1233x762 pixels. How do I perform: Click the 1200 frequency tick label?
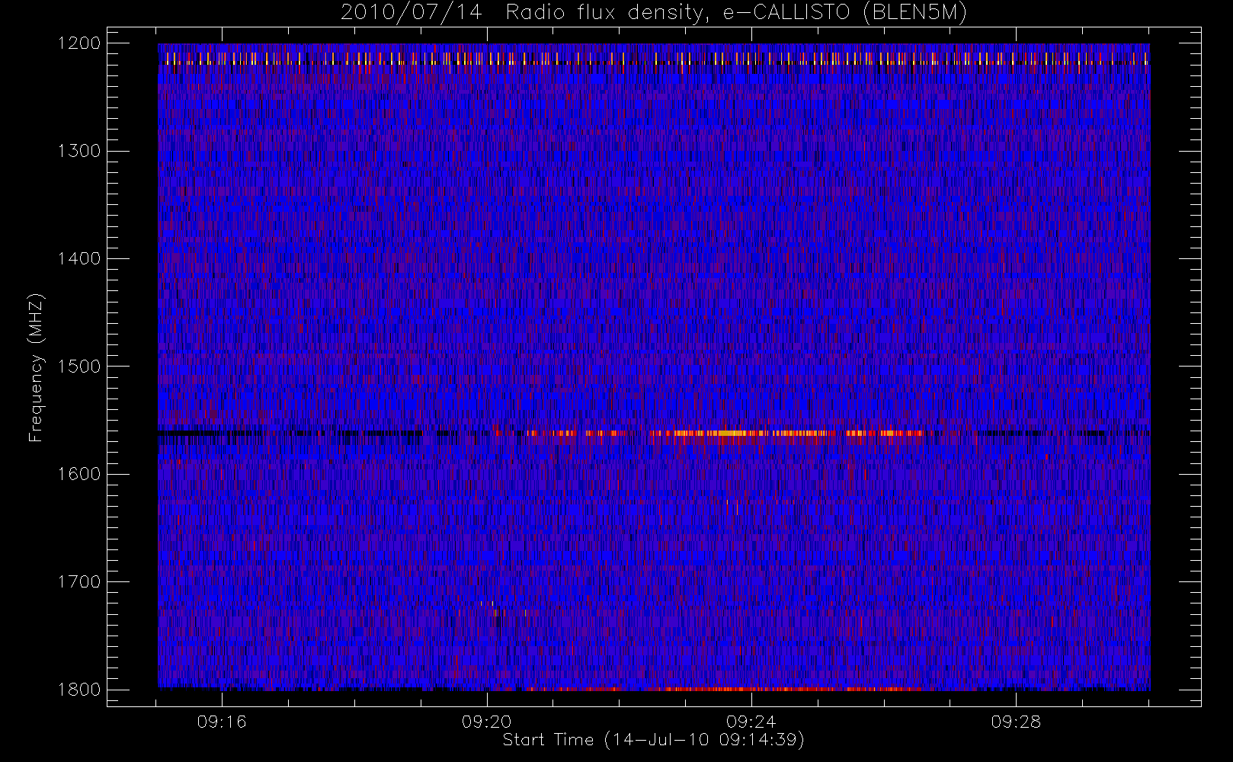[79, 43]
